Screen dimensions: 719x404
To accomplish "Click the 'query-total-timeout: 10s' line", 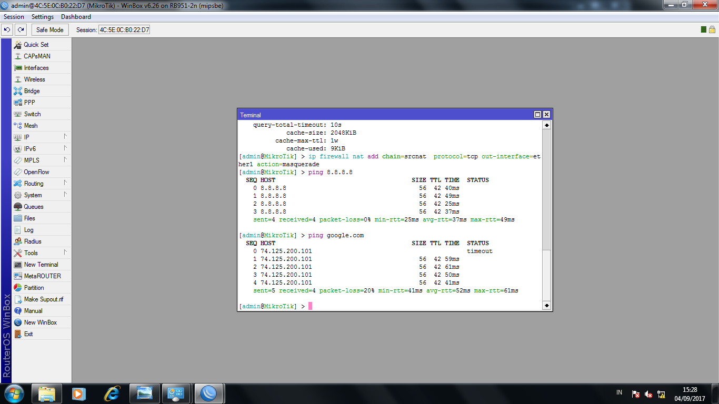I will [x=298, y=125].
